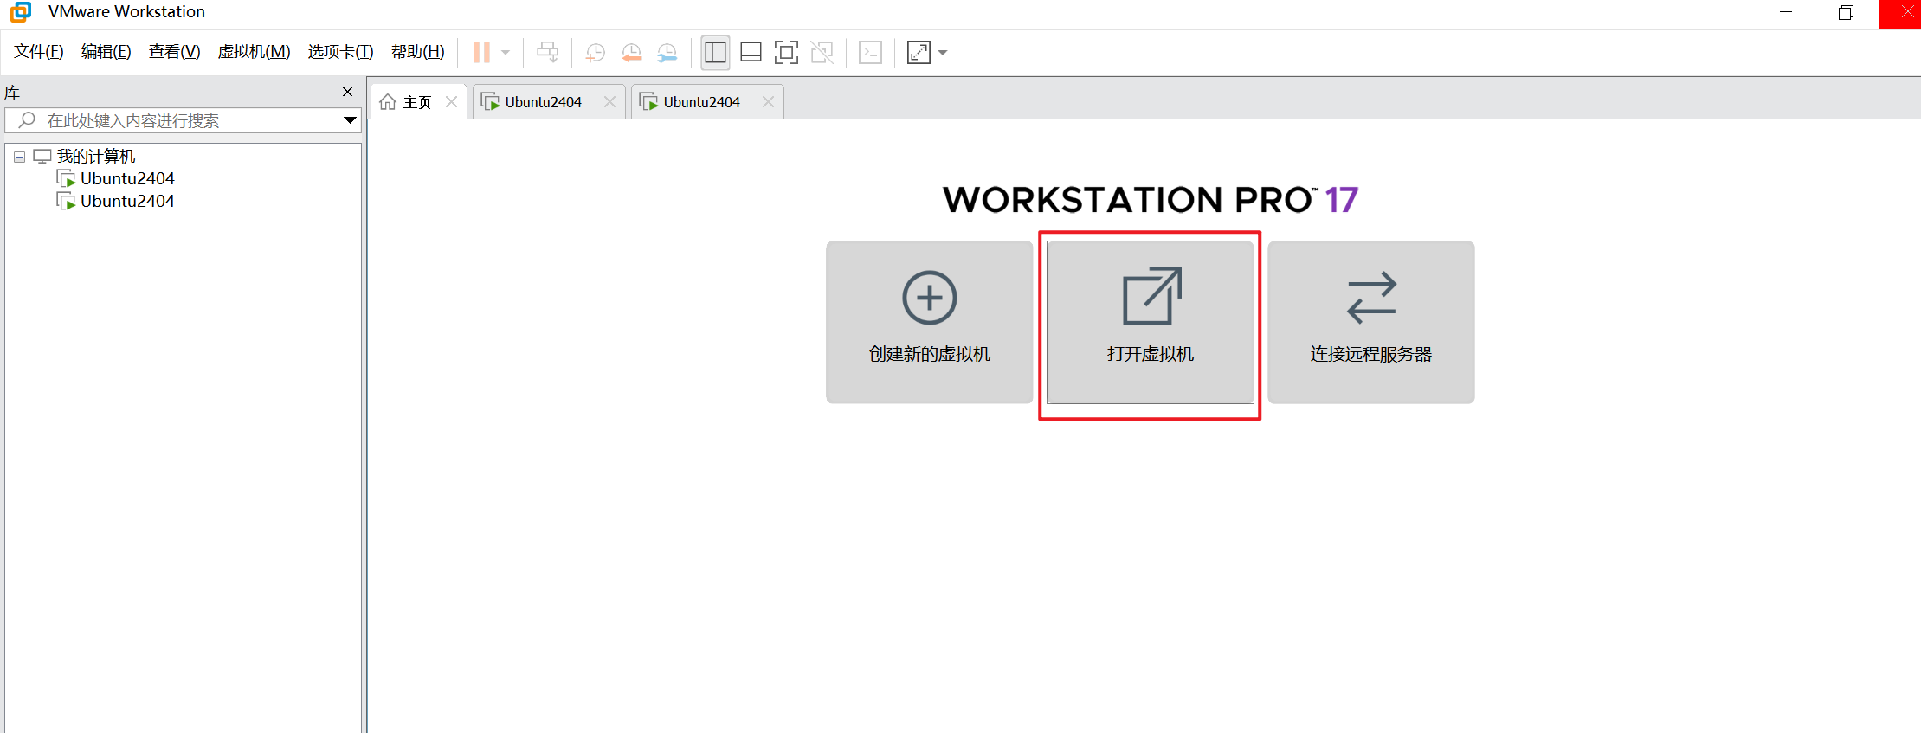Image resolution: width=1921 pixels, height=733 pixels.
Task: Open the snapshot manager wrench icon
Action: coord(667,53)
